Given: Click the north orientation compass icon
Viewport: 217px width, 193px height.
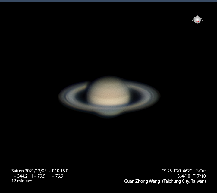Looking at the screenshot, I should [197, 19].
